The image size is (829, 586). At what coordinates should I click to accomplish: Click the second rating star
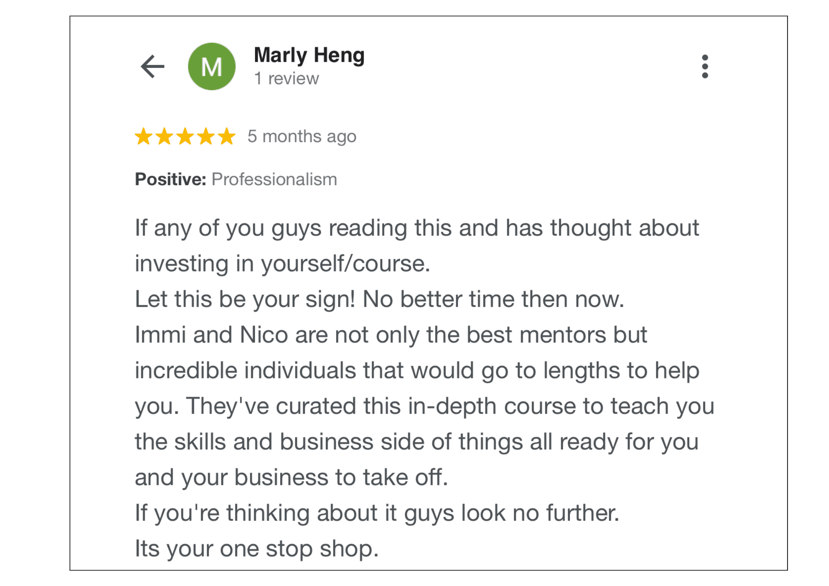click(165, 136)
